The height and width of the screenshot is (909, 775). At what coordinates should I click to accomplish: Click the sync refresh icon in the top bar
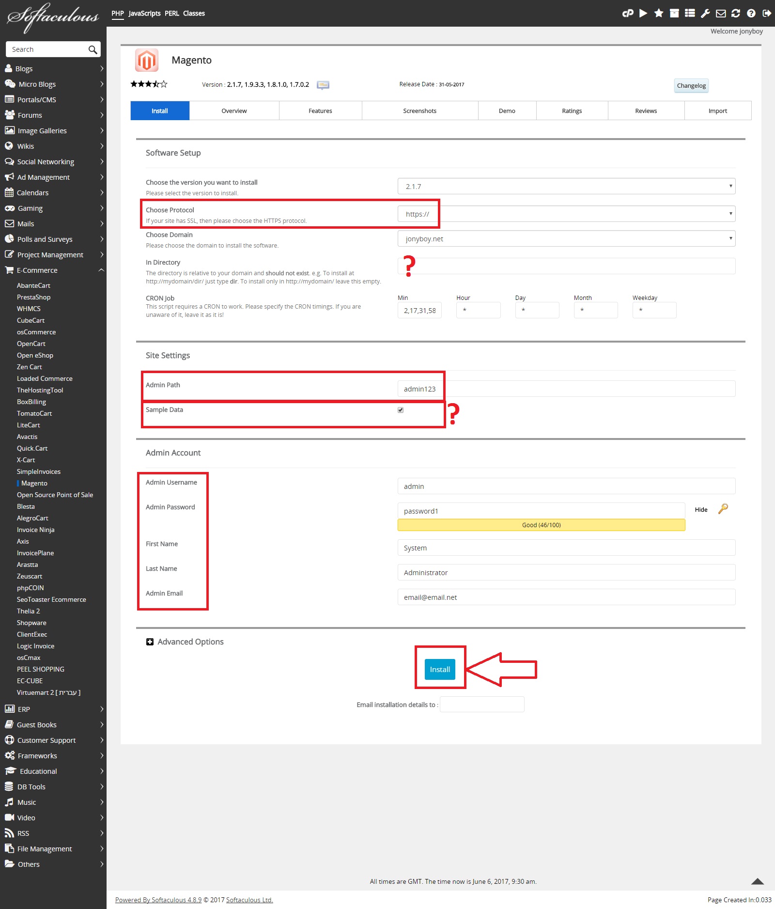click(736, 13)
